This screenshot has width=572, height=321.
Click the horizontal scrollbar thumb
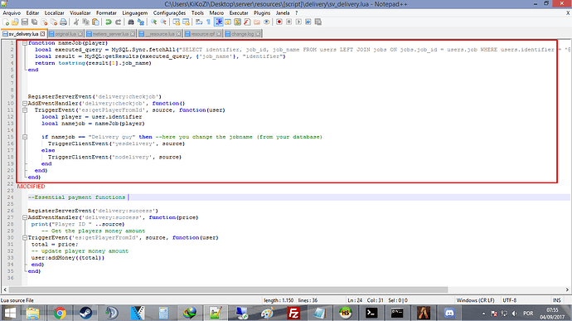click(x=228, y=289)
